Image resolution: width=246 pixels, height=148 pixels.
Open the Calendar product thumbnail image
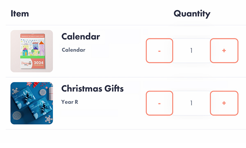tap(32, 51)
